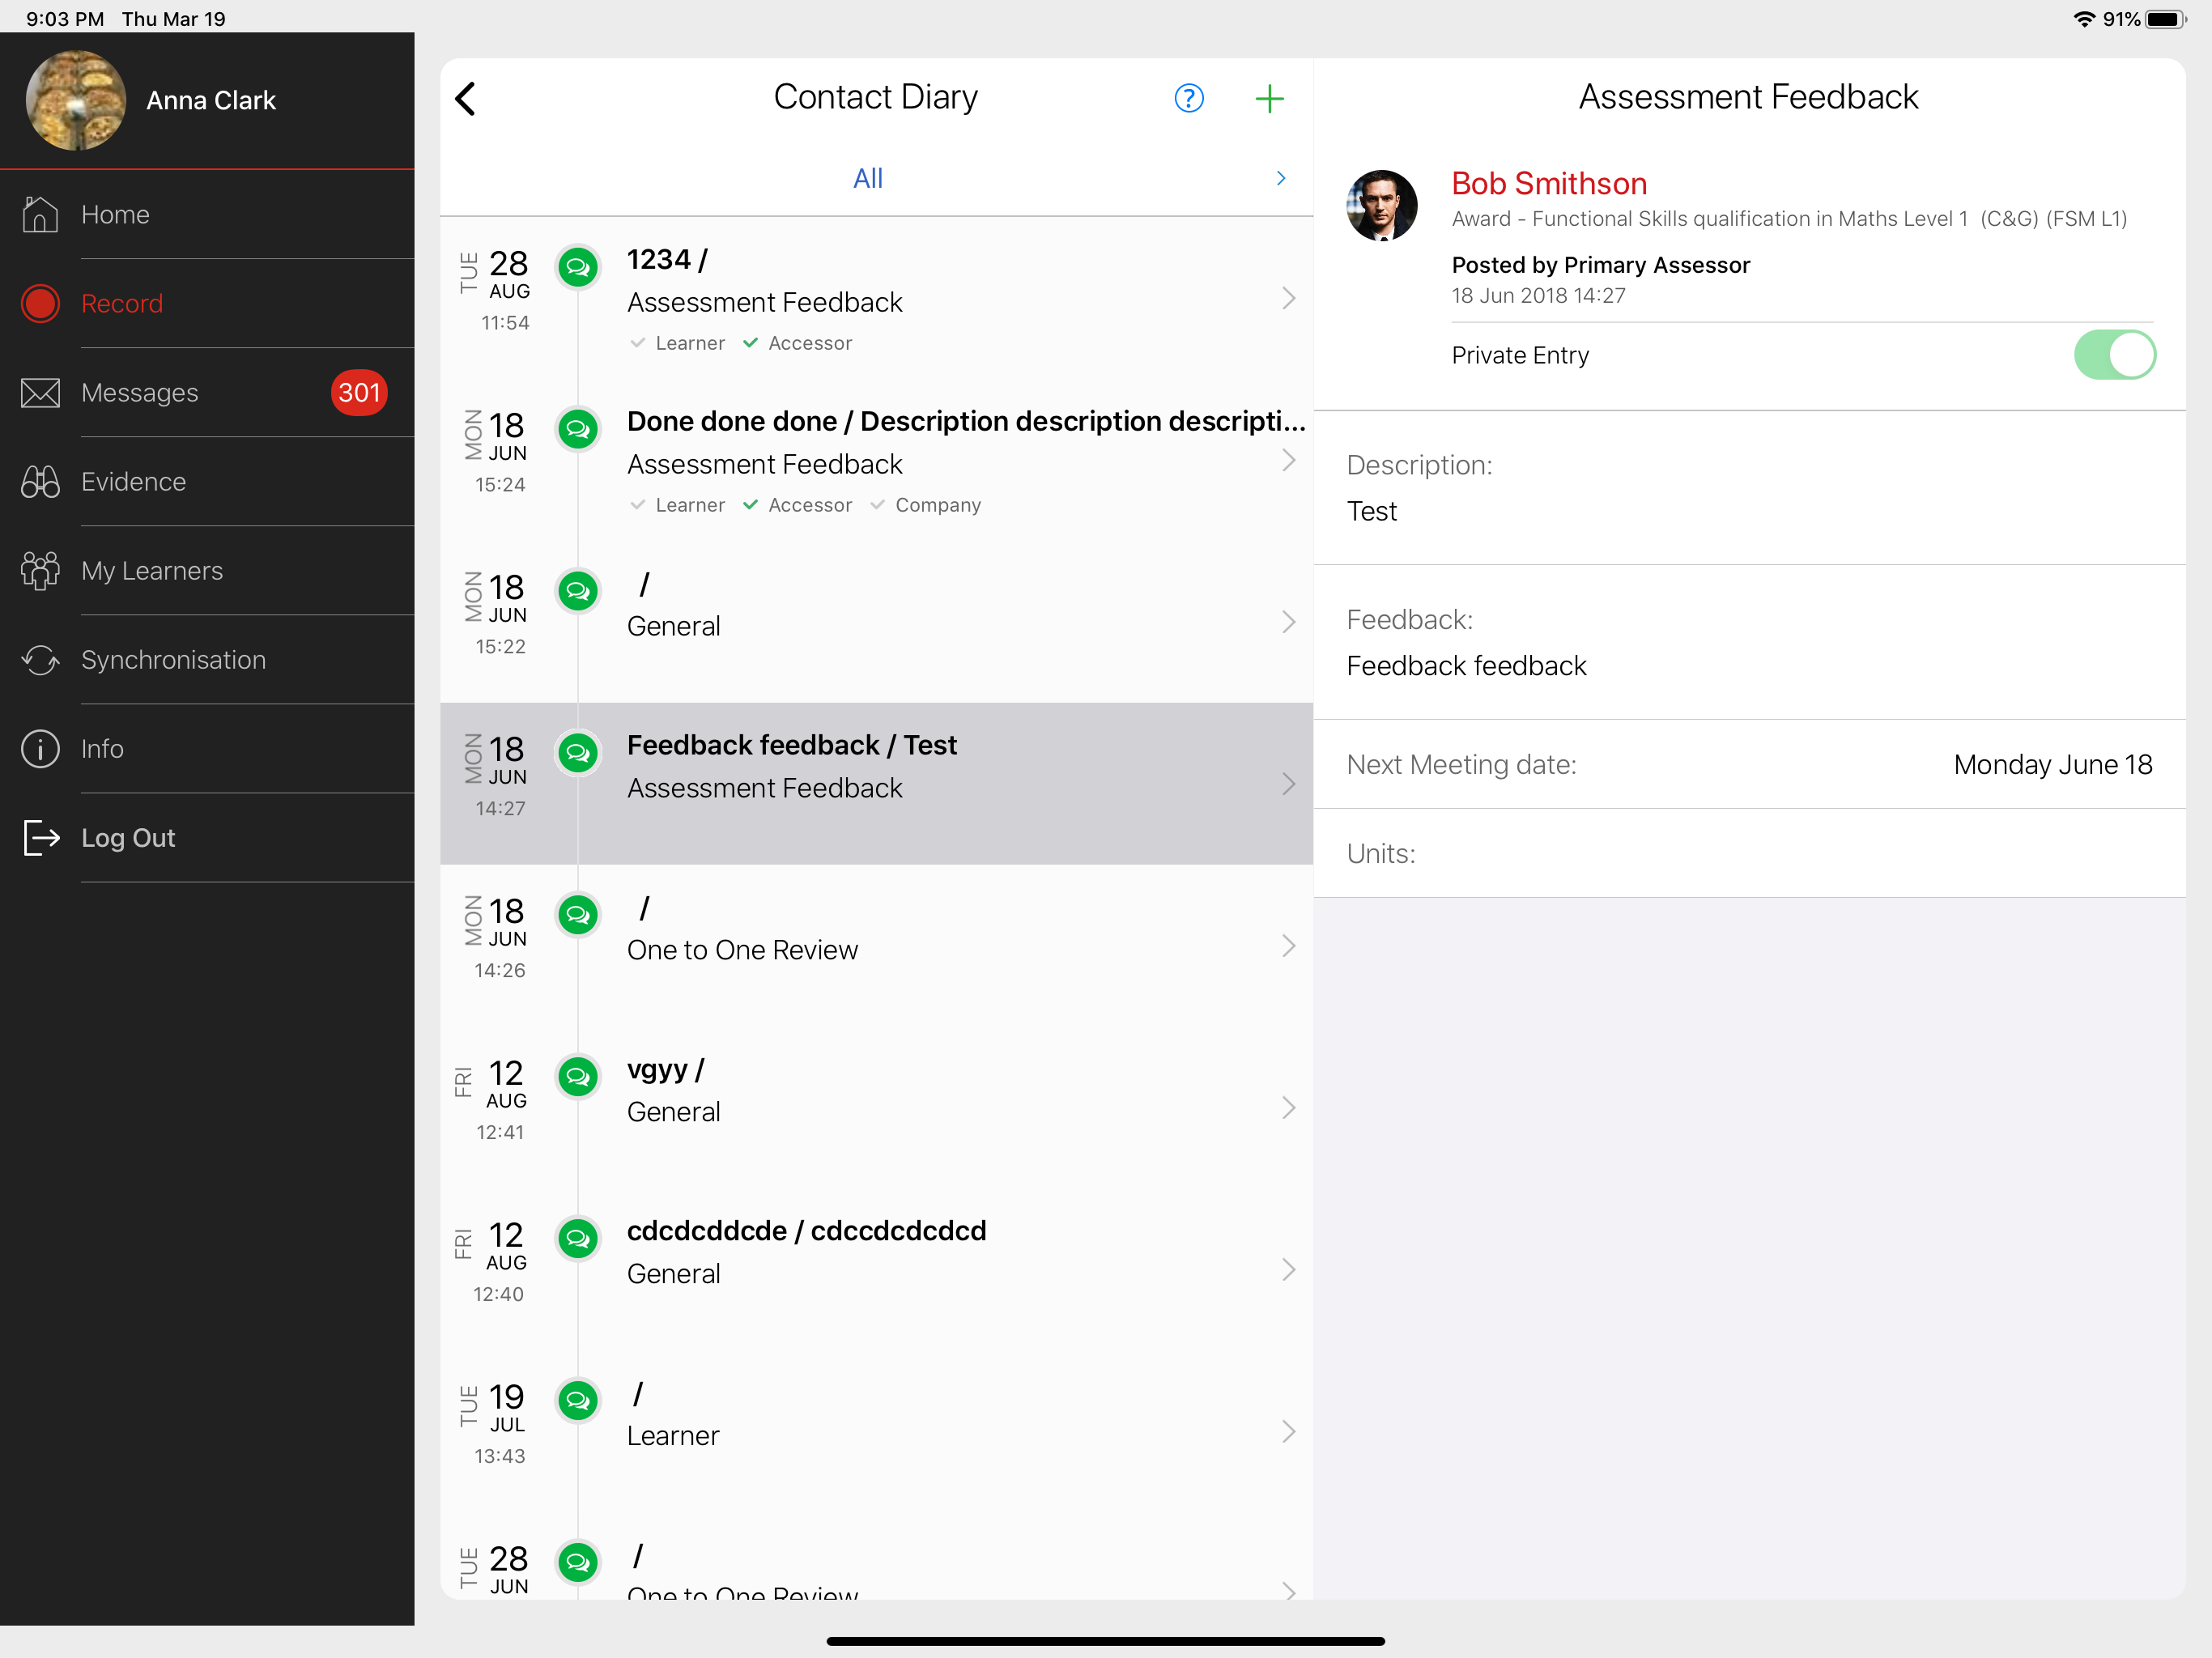This screenshot has width=2212, height=1658.
Task: Tap the back arrow in Contact Diary
Action: tap(465, 98)
